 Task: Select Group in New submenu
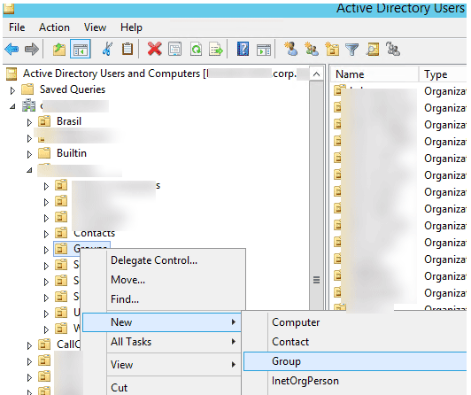tap(356, 361)
